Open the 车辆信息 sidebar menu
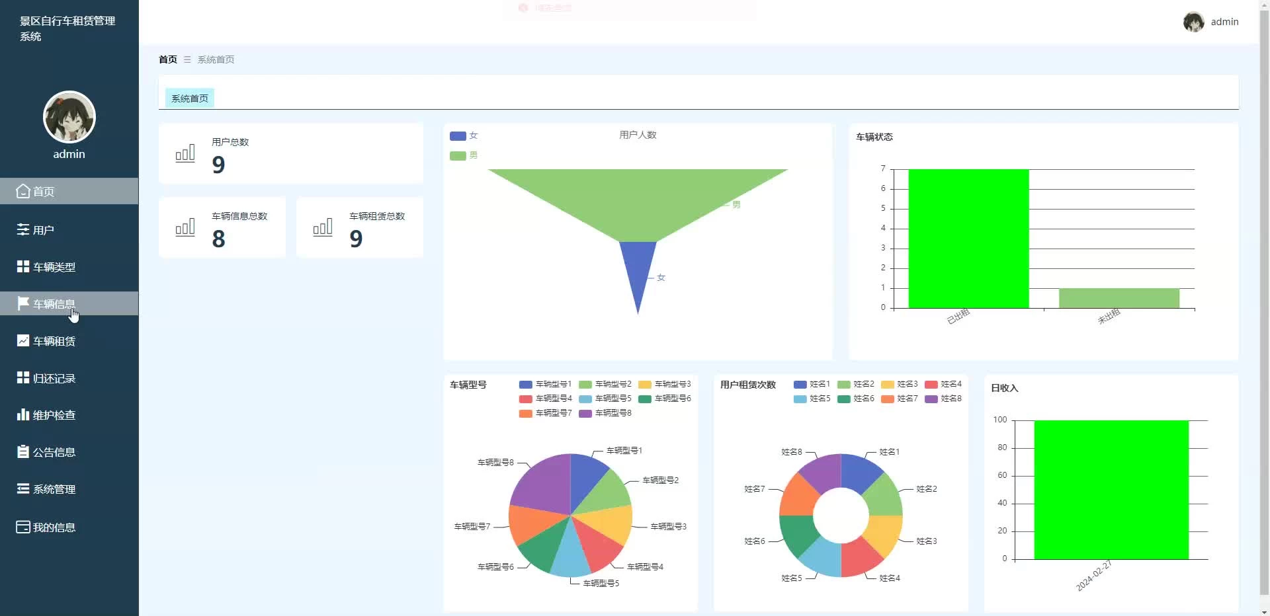The width and height of the screenshot is (1270, 616). click(x=69, y=303)
